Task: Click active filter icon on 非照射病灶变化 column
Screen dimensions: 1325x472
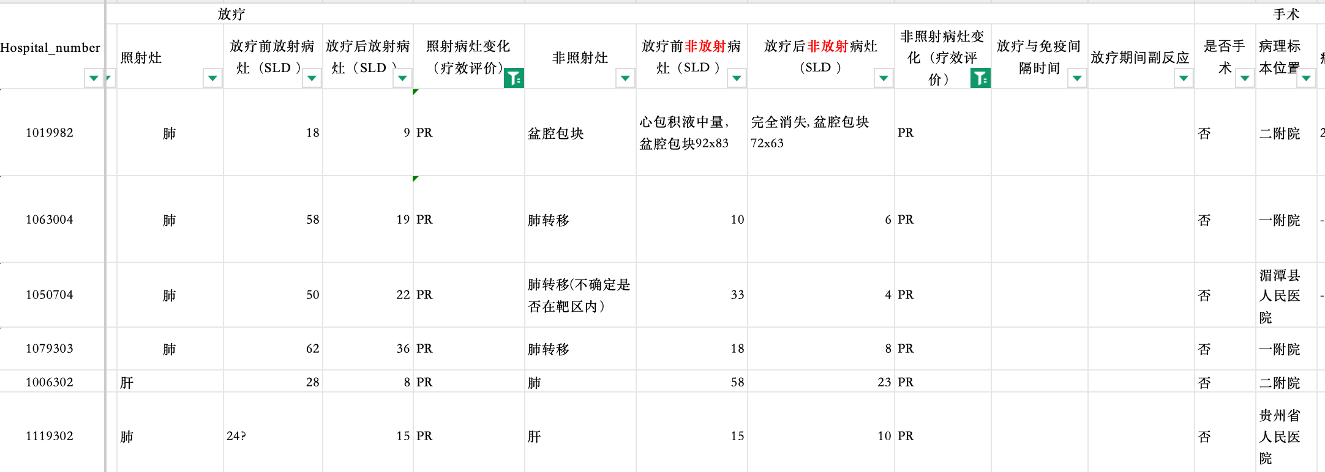Action: tap(980, 78)
